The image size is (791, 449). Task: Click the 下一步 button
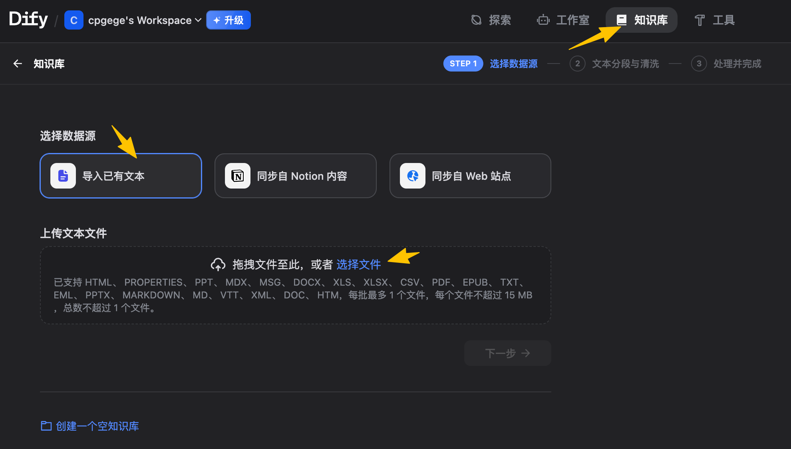507,353
